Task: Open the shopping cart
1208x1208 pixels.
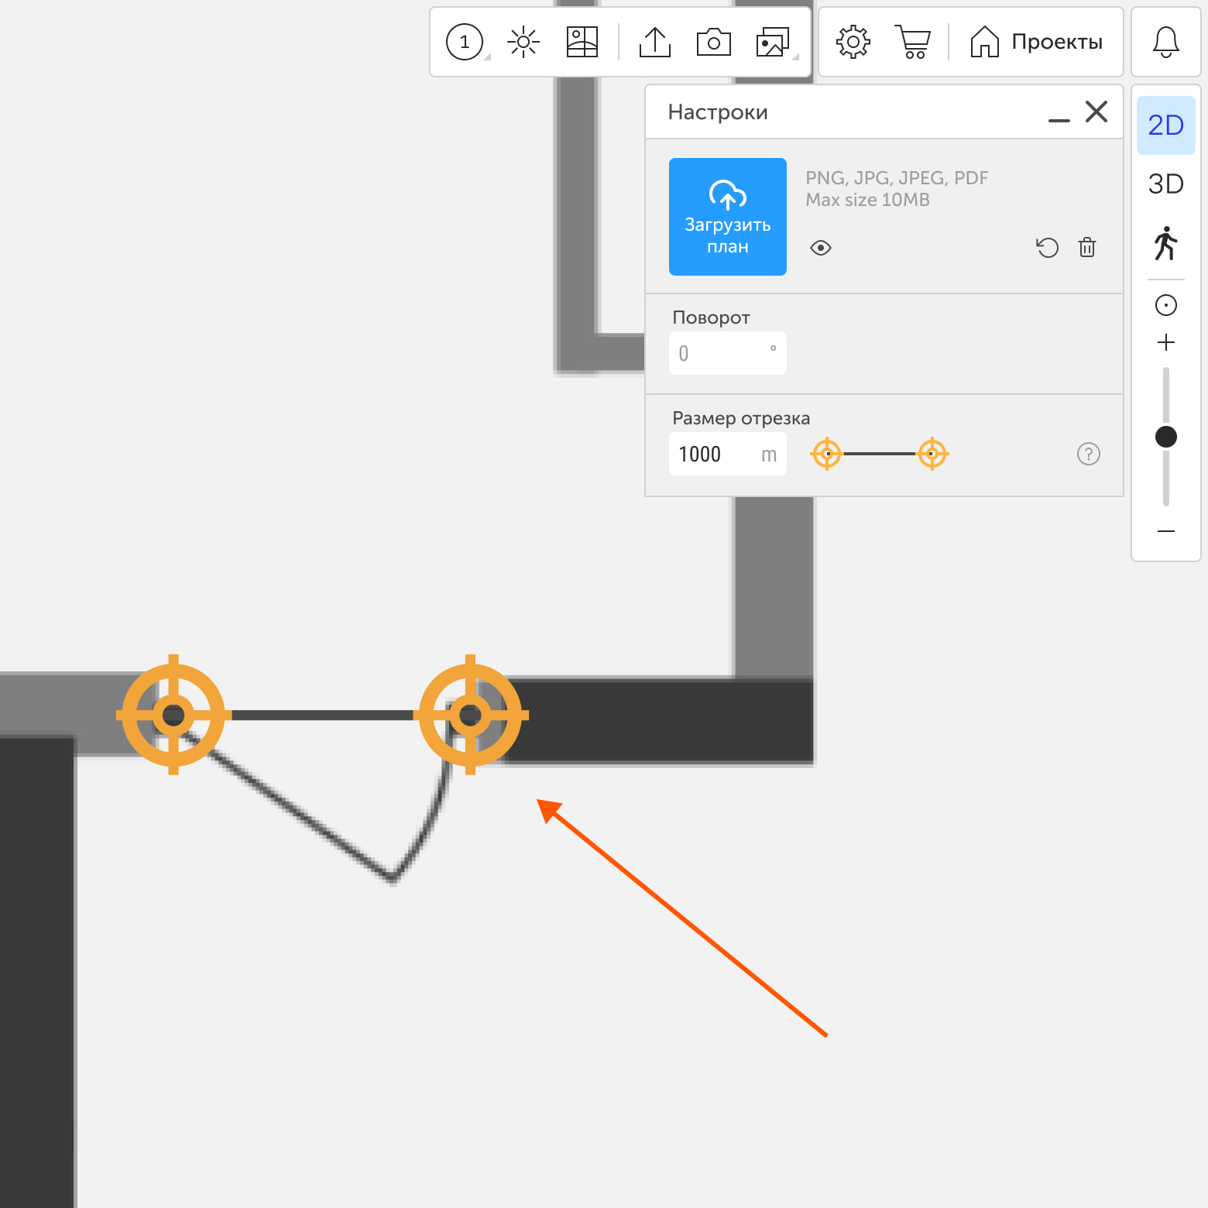Action: (914, 42)
